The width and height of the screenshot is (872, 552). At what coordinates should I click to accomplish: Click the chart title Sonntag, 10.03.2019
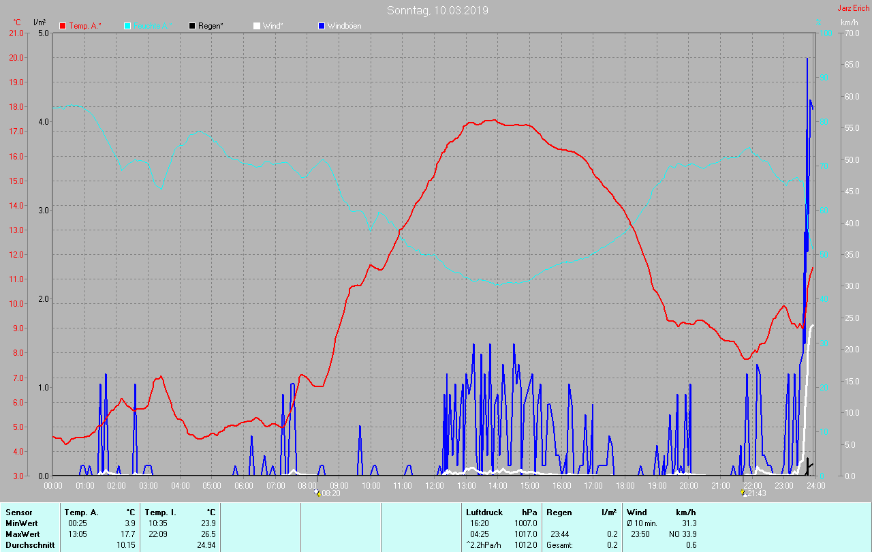point(437,10)
